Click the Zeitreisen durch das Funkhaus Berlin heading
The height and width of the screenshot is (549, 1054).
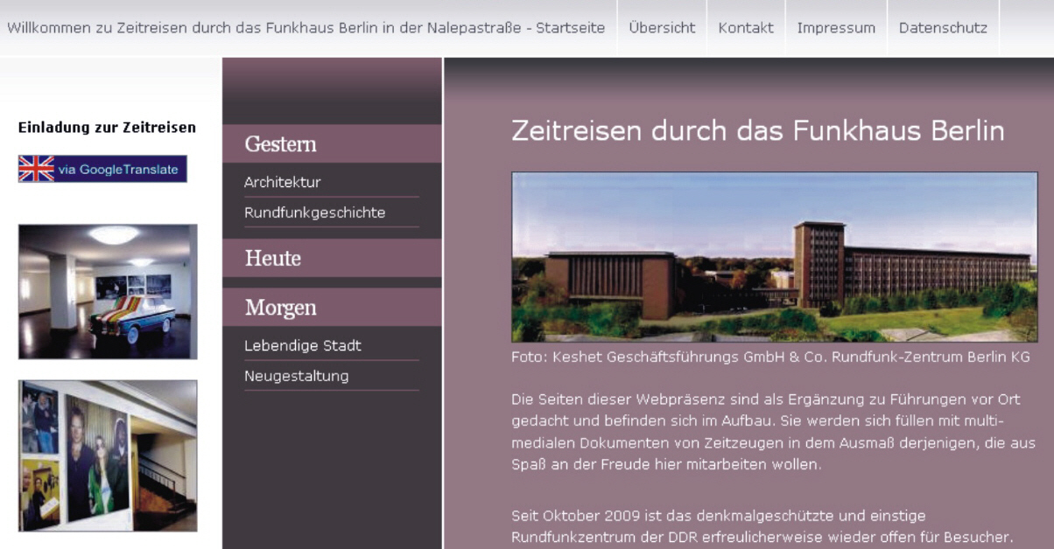(x=757, y=131)
